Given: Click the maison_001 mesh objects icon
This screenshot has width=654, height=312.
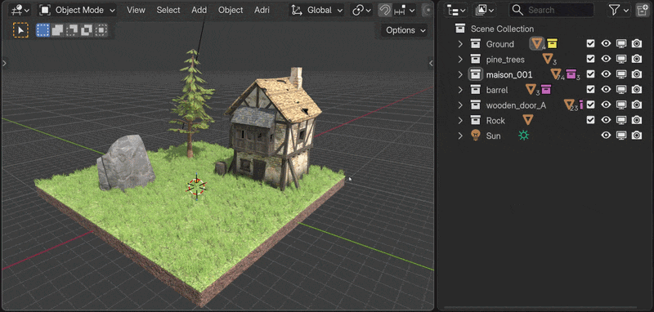Looking at the screenshot, I should [x=556, y=74].
